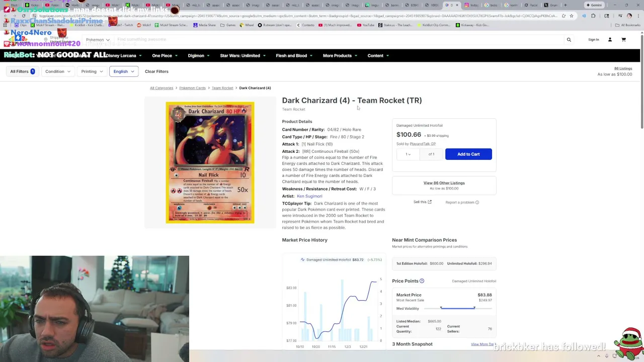Screen dimensions: 644x362
Task: Open the Chrome profile avatar
Action: (629, 16)
